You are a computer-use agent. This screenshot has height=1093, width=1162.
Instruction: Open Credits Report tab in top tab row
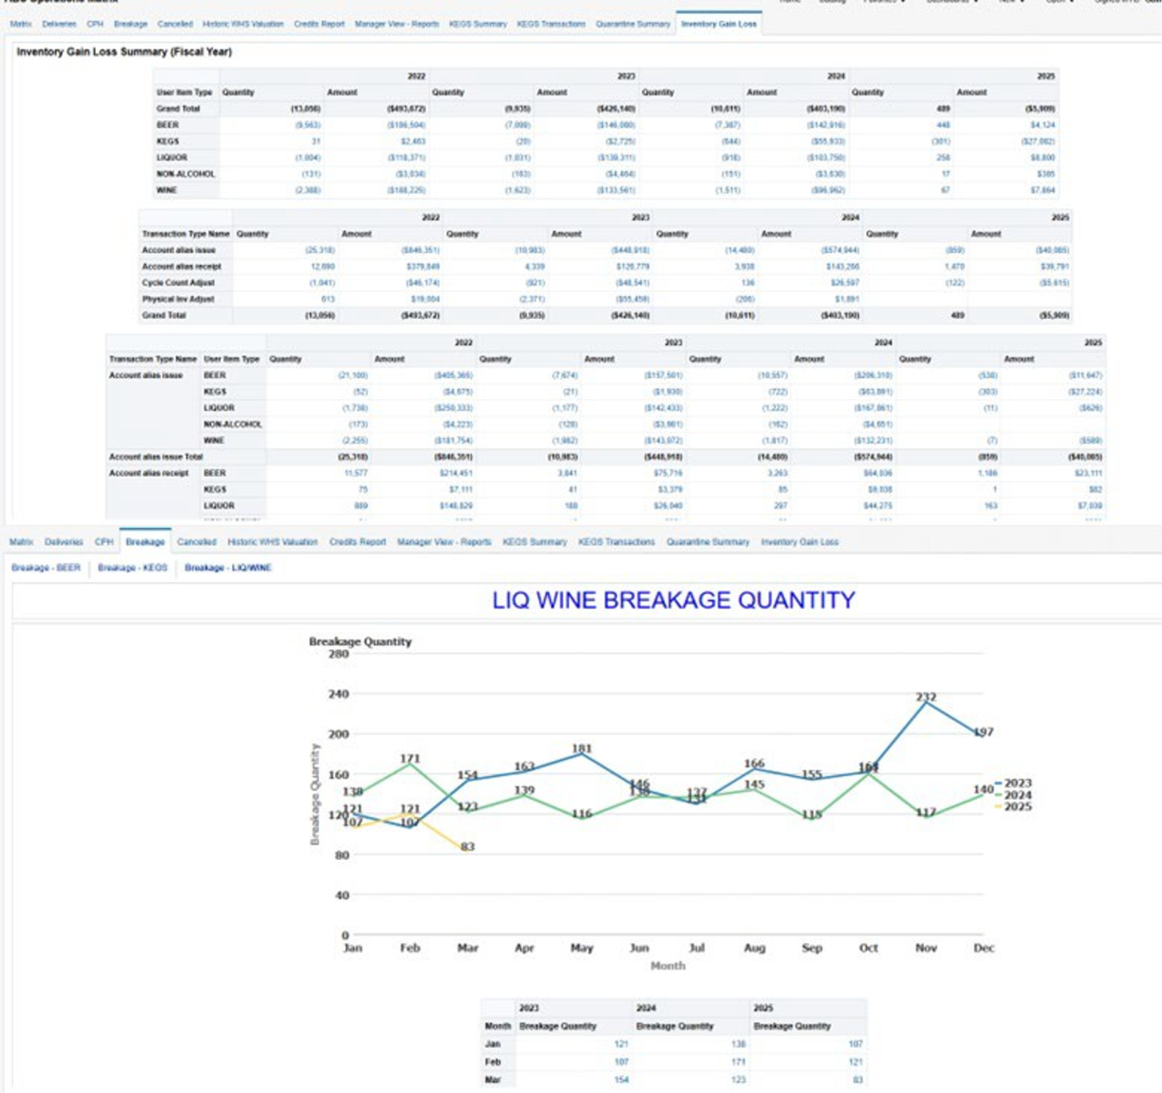click(x=319, y=24)
